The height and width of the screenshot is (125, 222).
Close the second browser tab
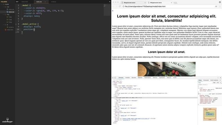pyautogui.click(x=171, y=2)
